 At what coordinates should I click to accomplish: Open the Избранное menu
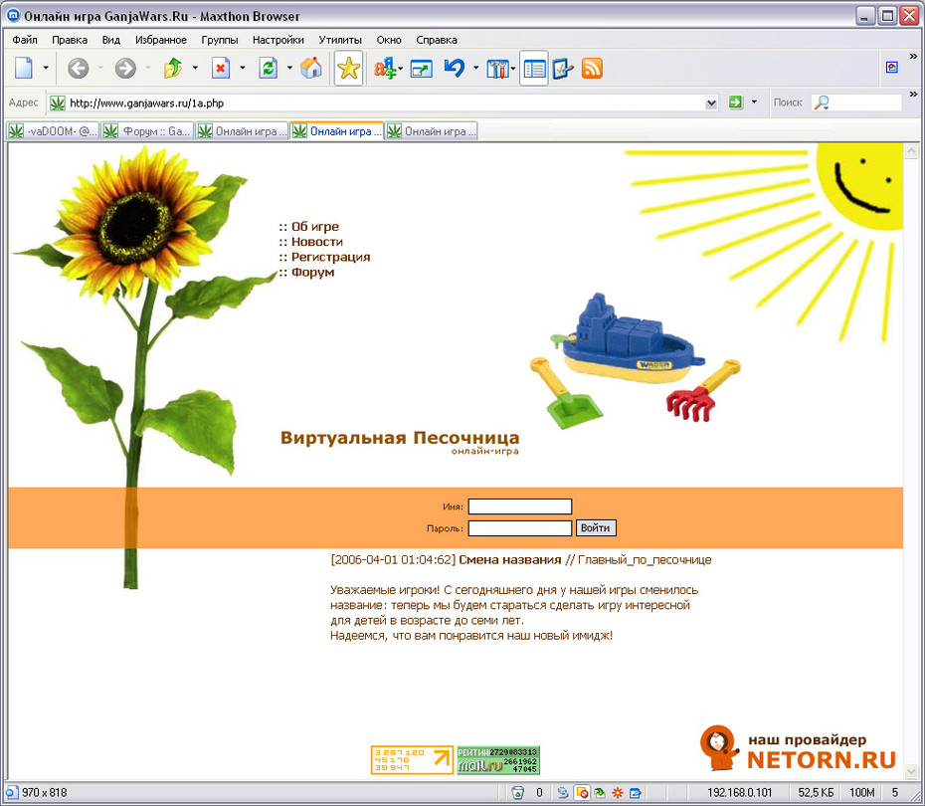[x=161, y=40]
